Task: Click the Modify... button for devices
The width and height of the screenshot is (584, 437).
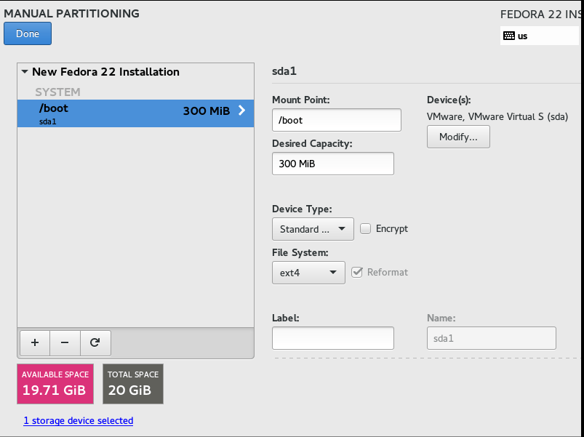Action: tap(458, 137)
